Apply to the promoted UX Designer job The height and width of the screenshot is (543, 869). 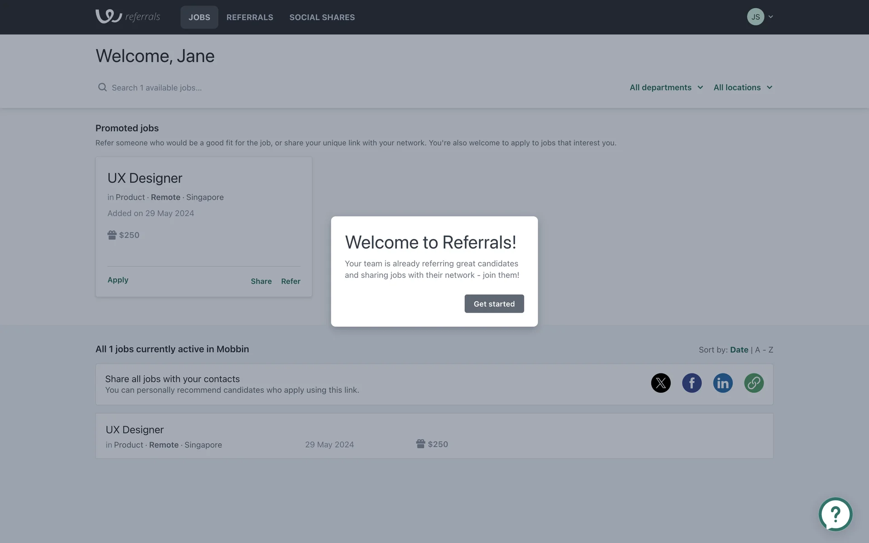(118, 280)
